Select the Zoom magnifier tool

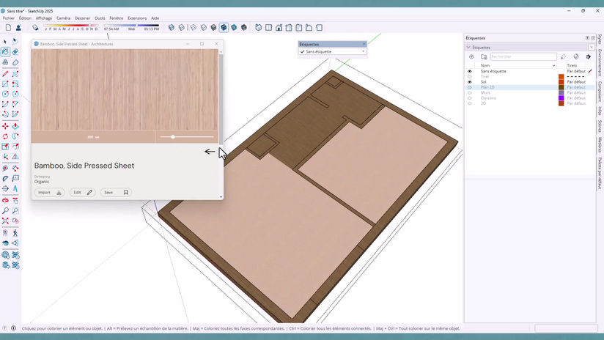[5, 210]
